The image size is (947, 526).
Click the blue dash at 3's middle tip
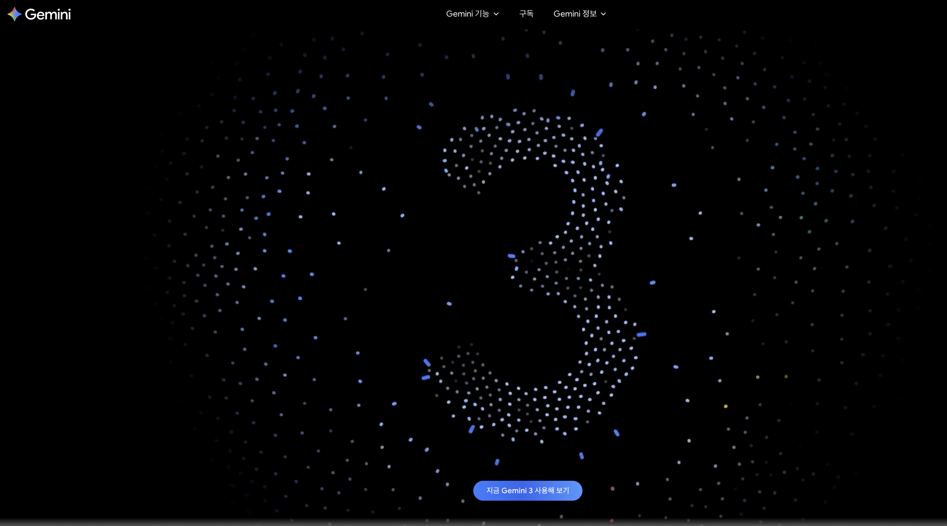[512, 256]
